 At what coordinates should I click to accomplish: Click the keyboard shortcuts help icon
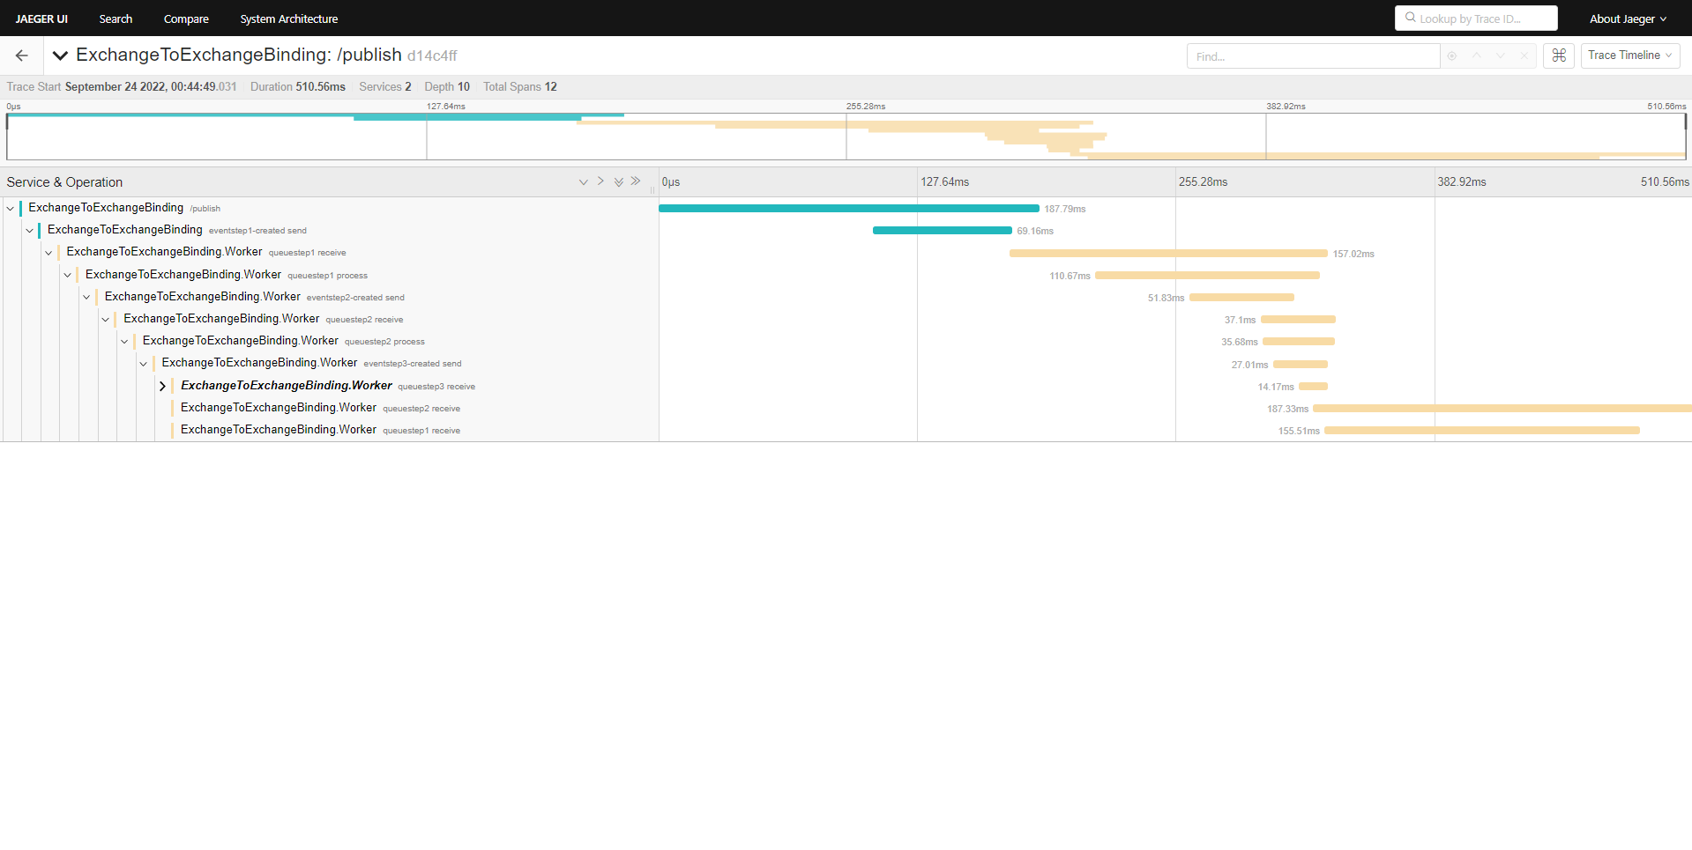pos(1558,55)
